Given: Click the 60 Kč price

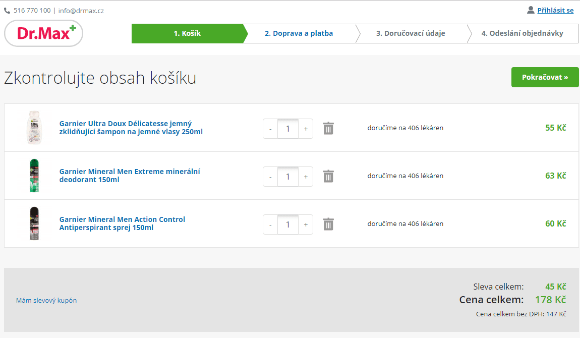Looking at the screenshot, I should 556,223.
